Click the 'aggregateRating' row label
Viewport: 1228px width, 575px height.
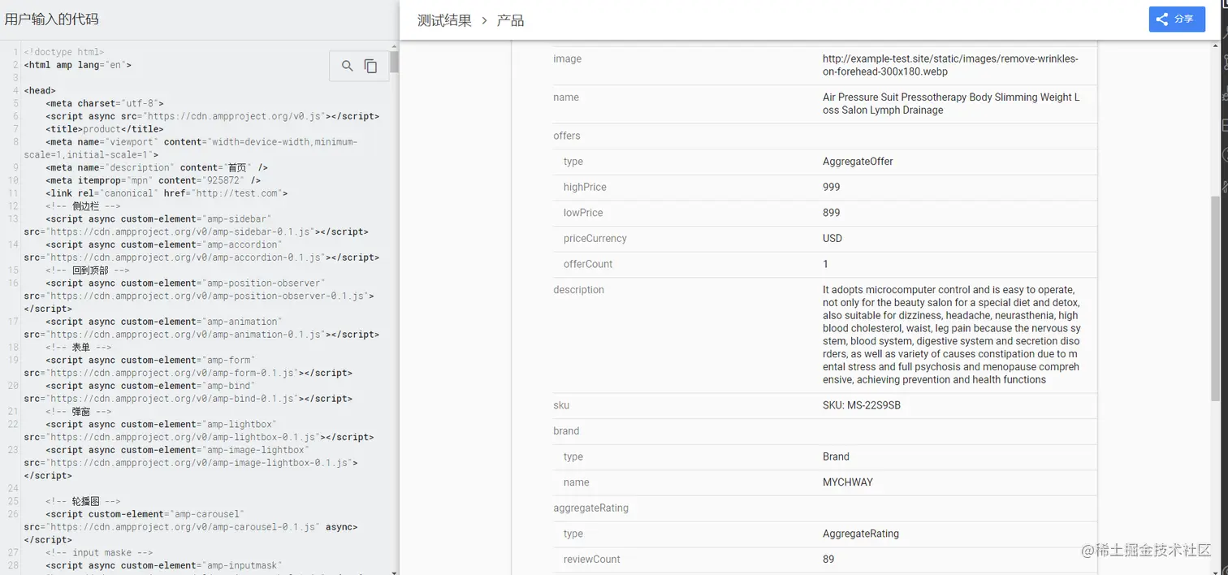click(x=590, y=508)
